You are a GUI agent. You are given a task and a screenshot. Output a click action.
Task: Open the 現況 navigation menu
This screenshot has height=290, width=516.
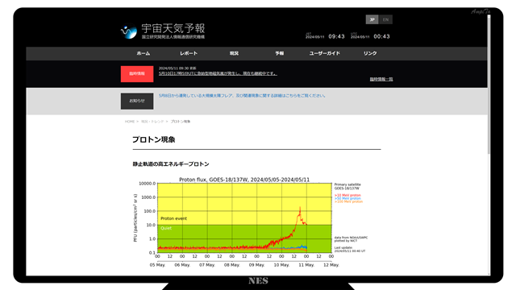coord(234,53)
